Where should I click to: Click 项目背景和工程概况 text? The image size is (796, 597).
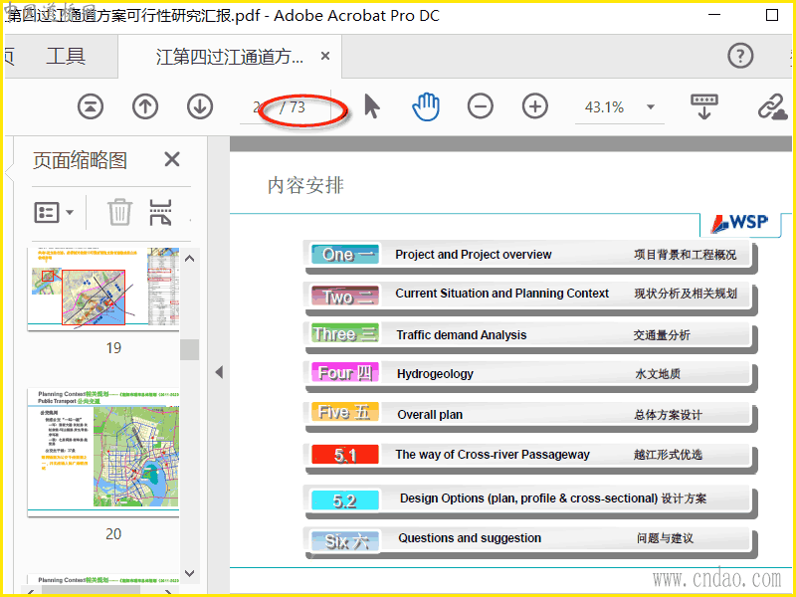[x=685, y=255]
